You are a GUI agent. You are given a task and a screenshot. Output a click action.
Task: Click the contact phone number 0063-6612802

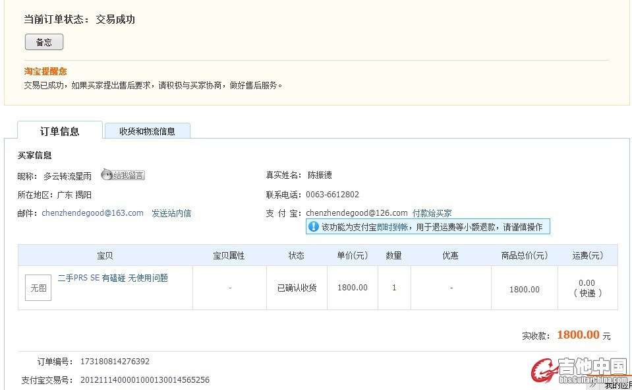tap(332, 195)
